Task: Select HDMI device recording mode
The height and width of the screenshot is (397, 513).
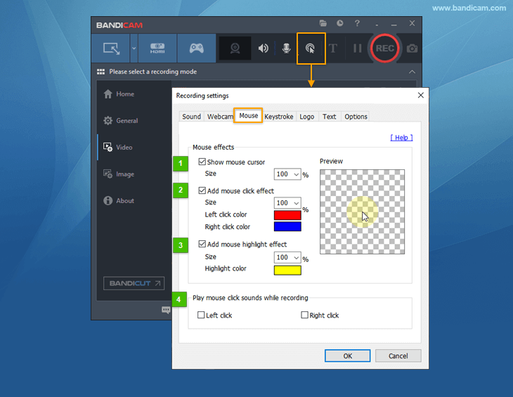Action: coord(157,48)
